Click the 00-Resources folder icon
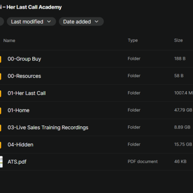 [0, 76]
